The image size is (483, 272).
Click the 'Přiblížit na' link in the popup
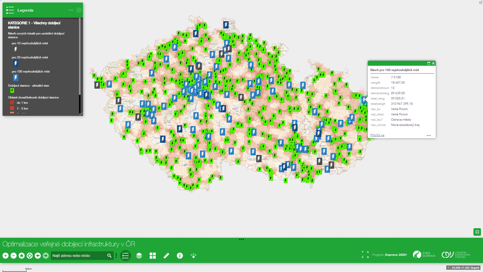point(377,135)
